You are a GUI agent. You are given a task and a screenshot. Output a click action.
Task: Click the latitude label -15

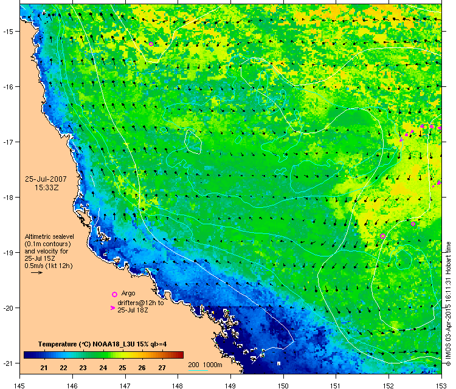coord(7,31)
